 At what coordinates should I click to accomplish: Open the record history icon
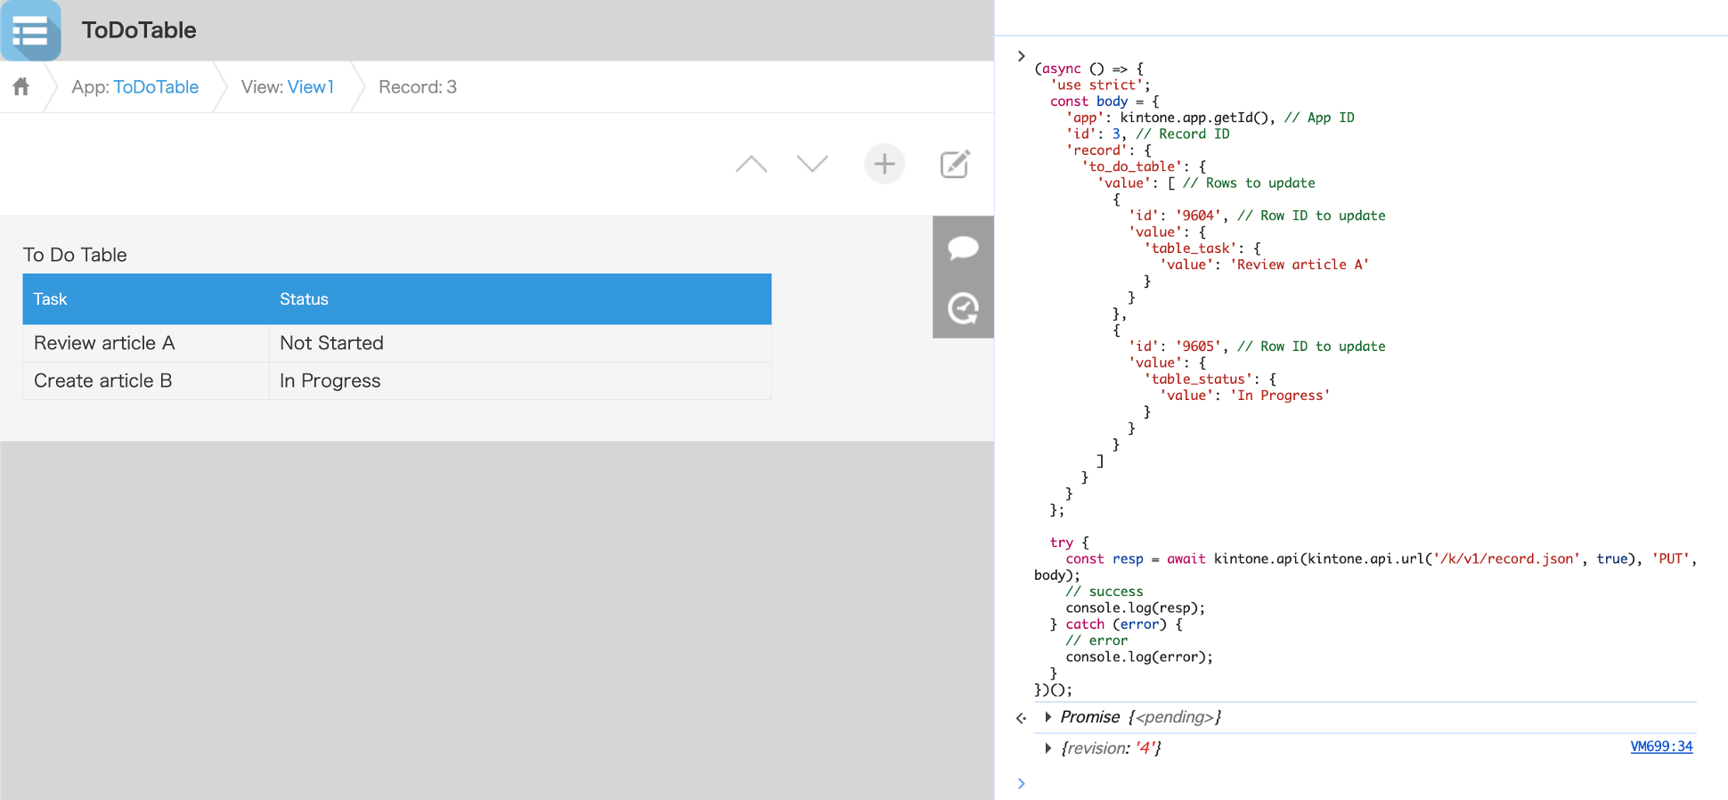963,308
